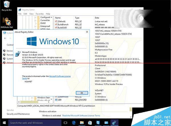The height and width of the screenshot is (126, 171).
Task: Click the Configurat folder icon in tree
Action: (x=38, y=17)
